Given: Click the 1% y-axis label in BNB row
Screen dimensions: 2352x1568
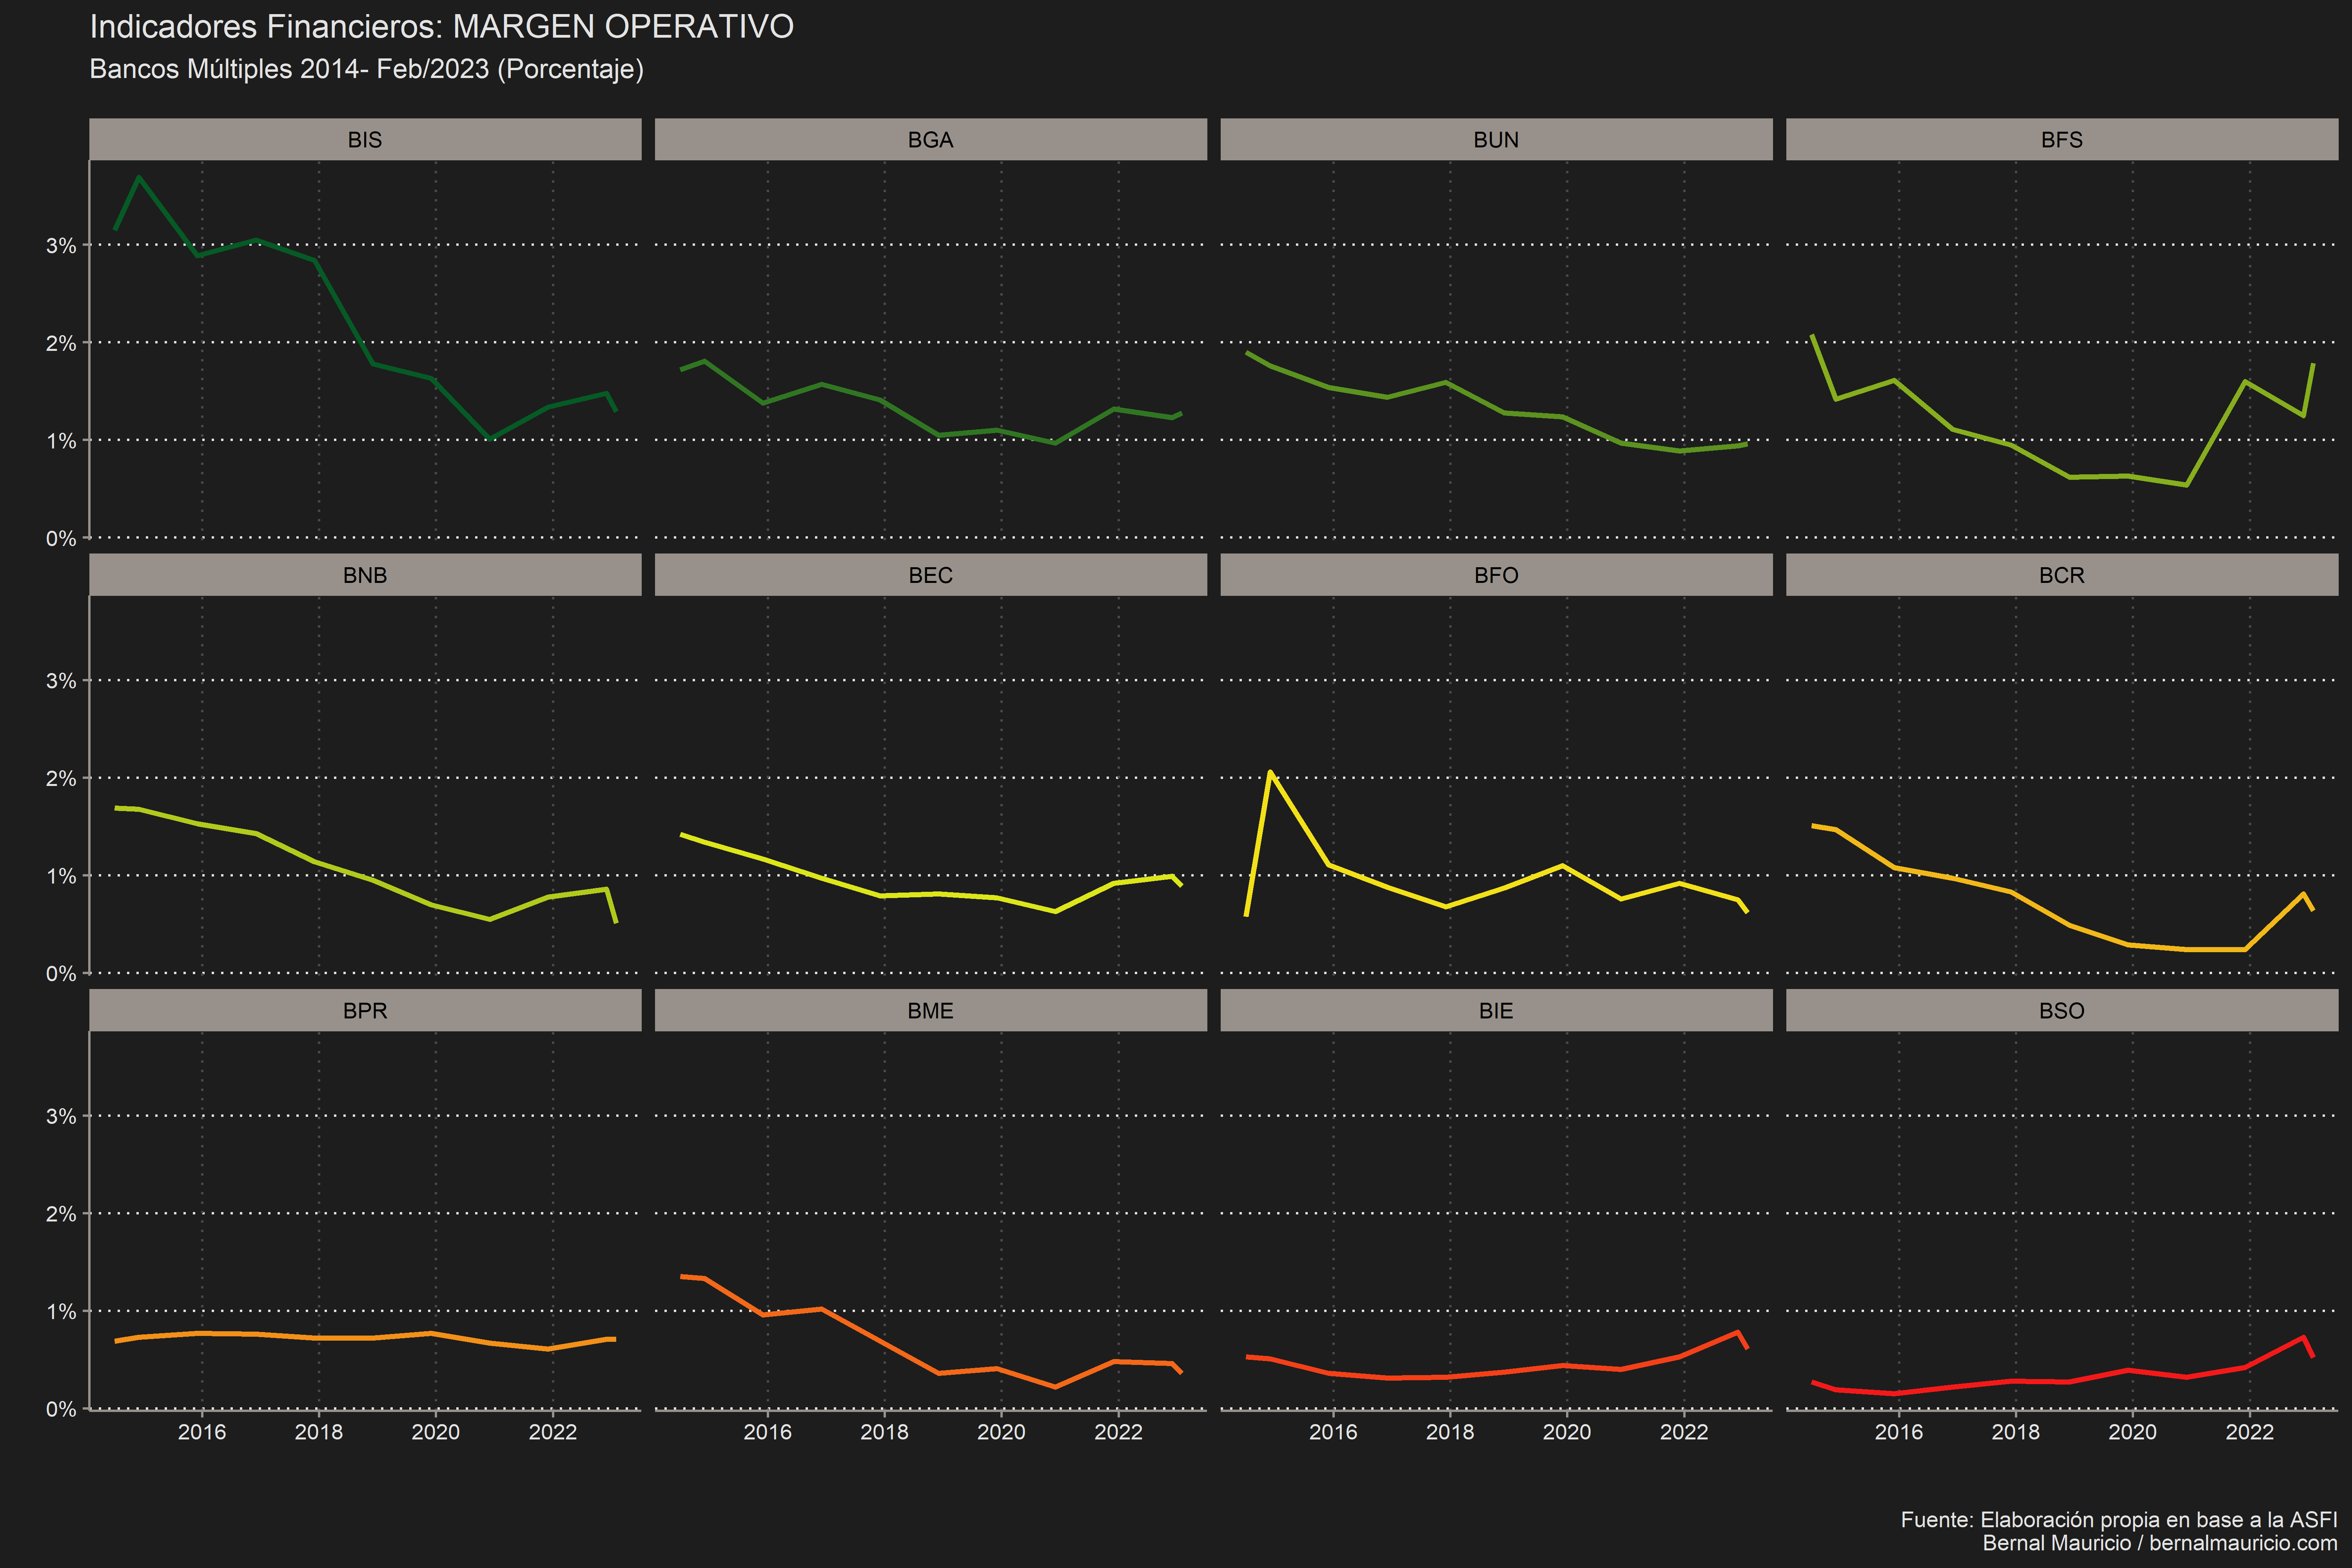Looking at the screenshot, I should coord(61,876).
